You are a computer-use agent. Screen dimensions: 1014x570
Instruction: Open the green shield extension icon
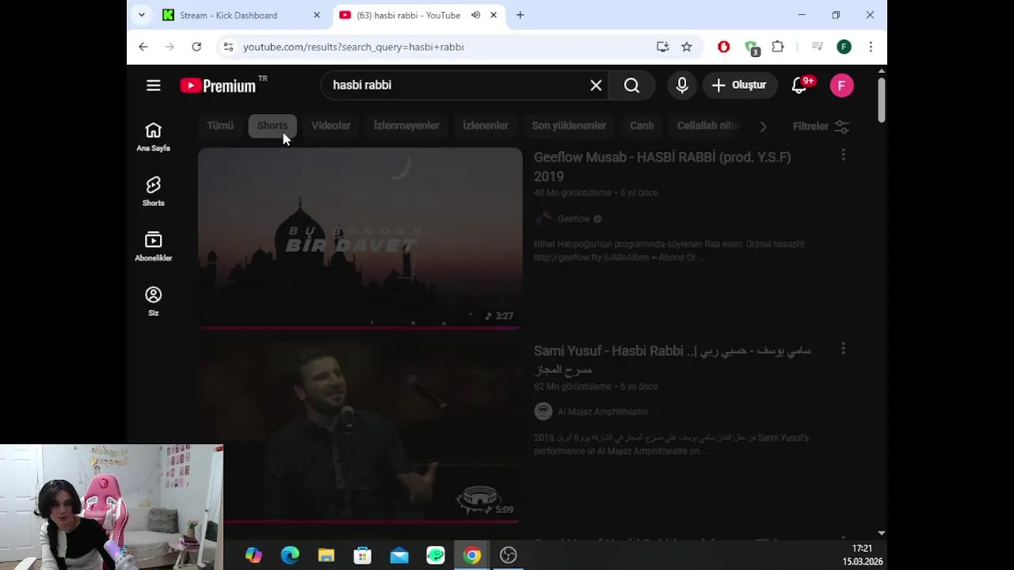(x=751, y=47)
